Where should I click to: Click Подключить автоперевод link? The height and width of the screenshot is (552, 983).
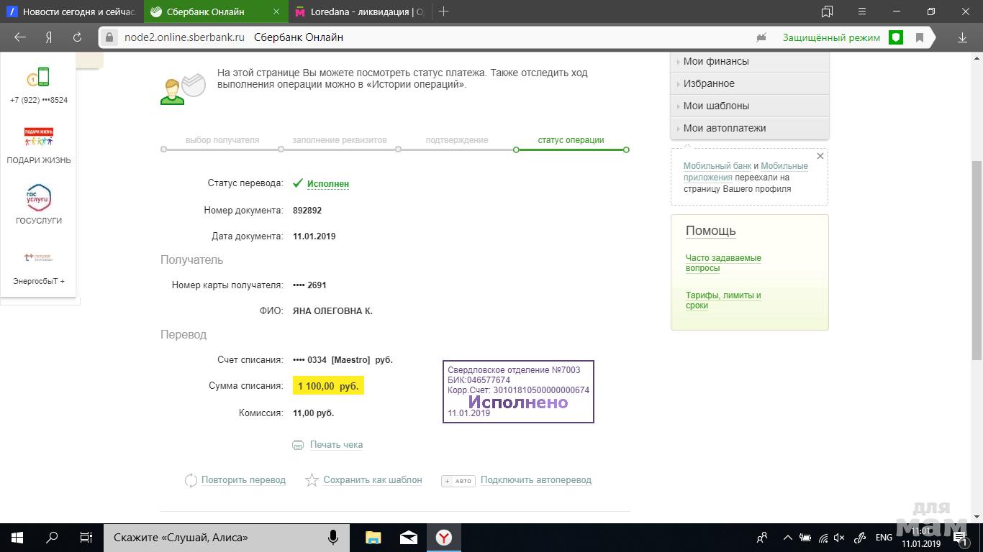coord(535,480)
